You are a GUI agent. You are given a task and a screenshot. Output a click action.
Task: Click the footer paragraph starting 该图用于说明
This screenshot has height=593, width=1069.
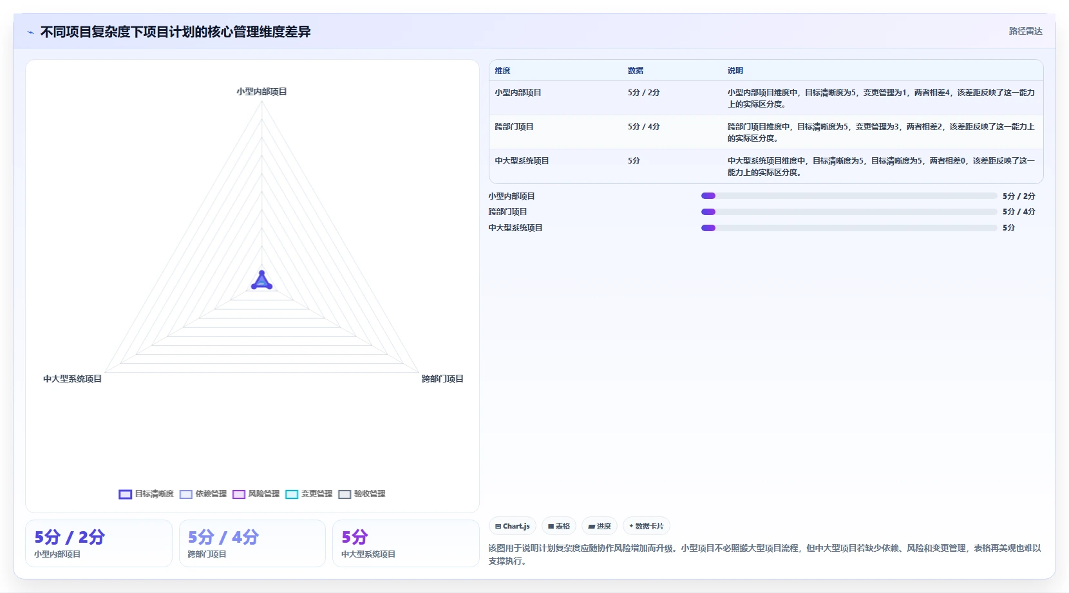(x=764, y=554)
